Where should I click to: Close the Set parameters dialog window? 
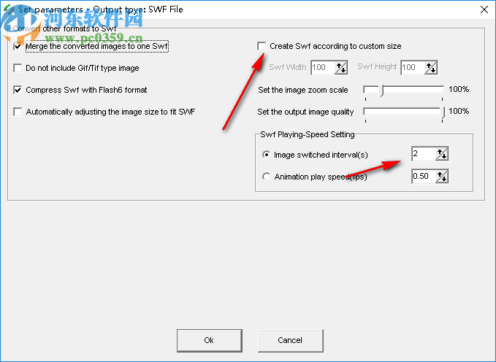pyautogui.click(x=484, y=9)
